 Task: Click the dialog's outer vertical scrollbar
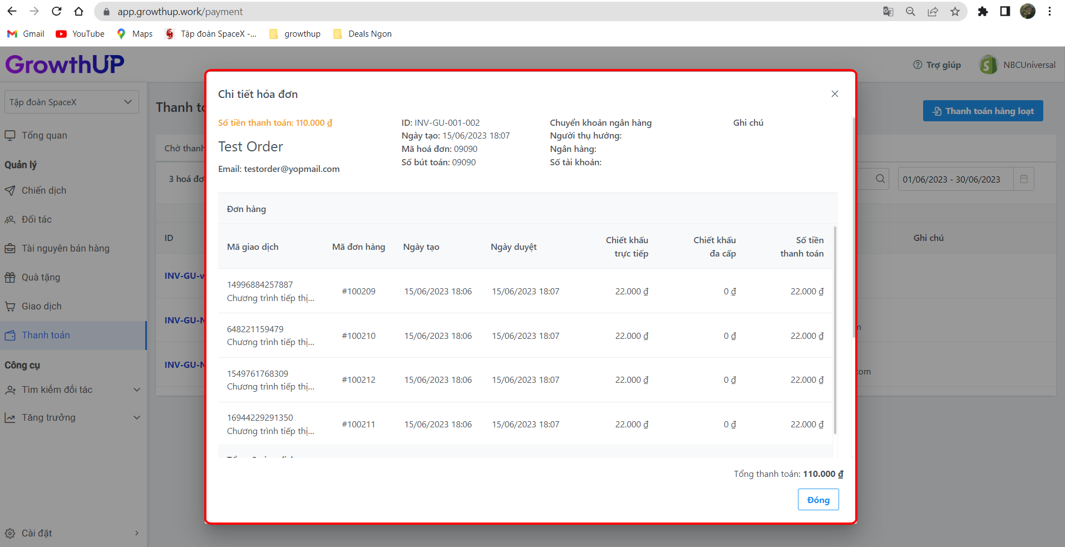pyautogui.click(x=854, y=227)
